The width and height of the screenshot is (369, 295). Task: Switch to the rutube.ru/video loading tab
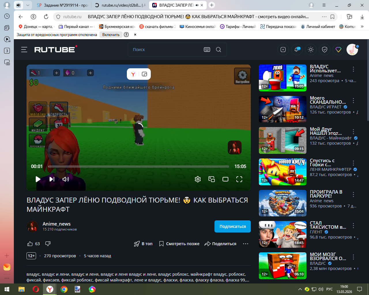pyautogui.click(x=120, y=5)
